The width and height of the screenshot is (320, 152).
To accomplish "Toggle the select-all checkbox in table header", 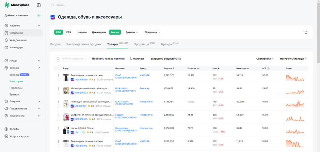I will point(59,69).
